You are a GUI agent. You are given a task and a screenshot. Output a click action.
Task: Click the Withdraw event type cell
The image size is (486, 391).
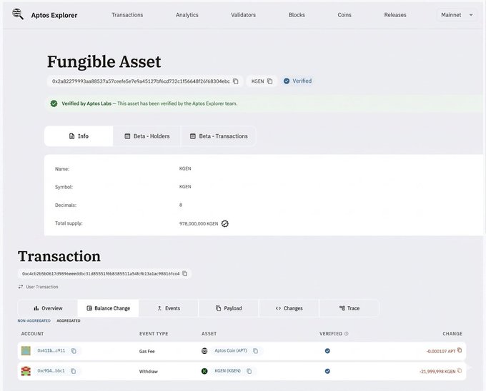click(x=149, y=372)
